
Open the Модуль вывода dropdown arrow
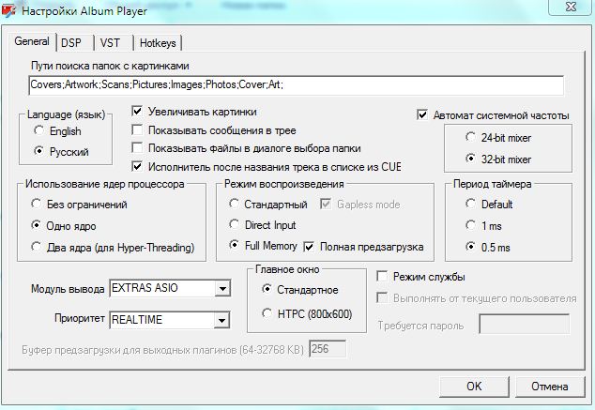tap(222, 289)
